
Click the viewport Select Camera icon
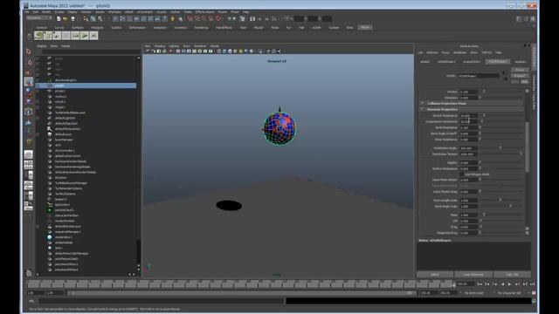pyautogui.click(x=148, y=51)
